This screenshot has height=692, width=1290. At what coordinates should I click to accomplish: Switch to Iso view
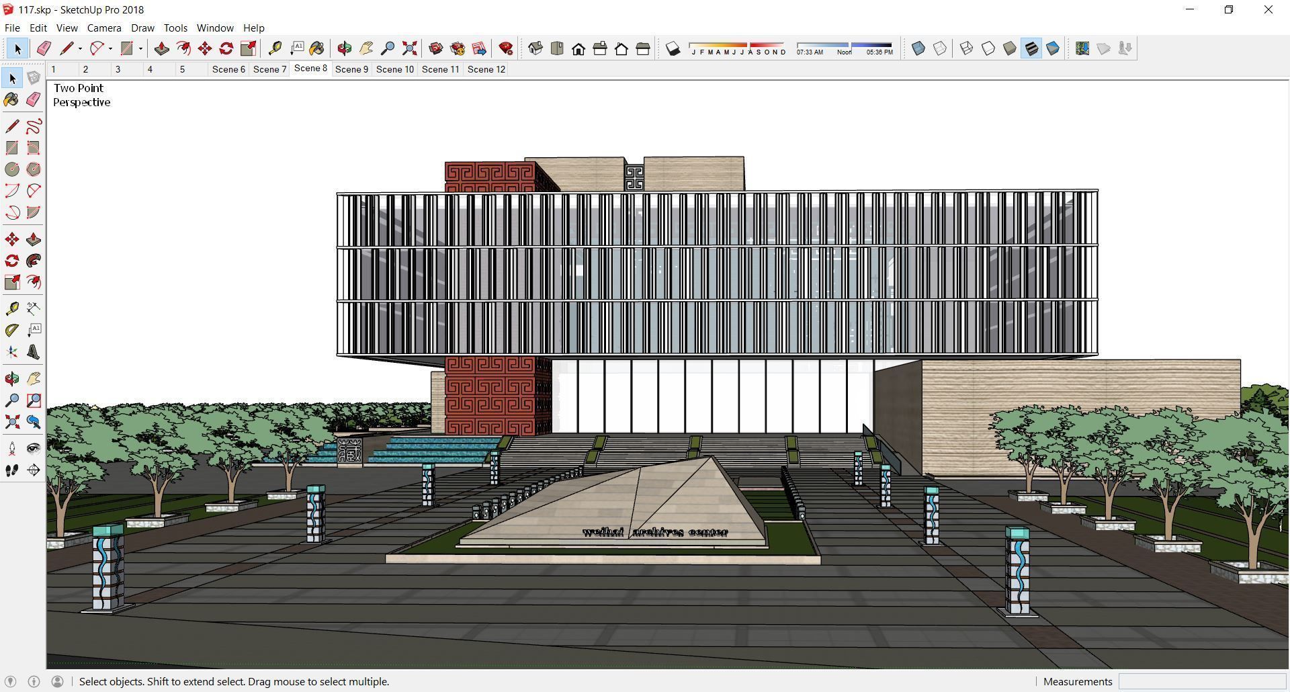tap(535, 48)
